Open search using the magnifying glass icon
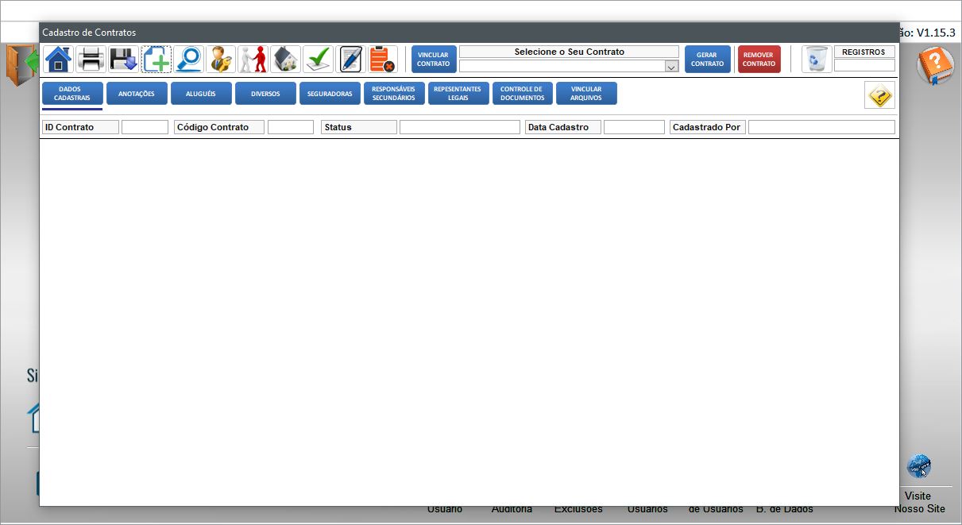This screenshot has width=962, height=525. 189,60
